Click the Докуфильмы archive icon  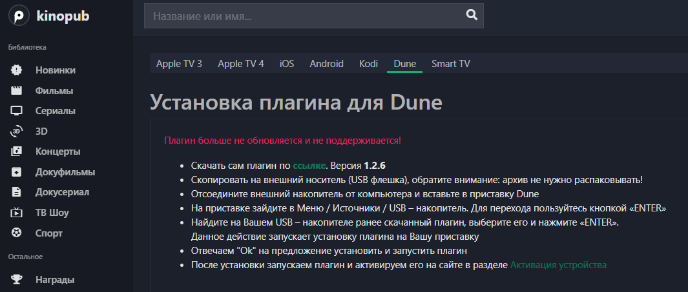point(16,171)
